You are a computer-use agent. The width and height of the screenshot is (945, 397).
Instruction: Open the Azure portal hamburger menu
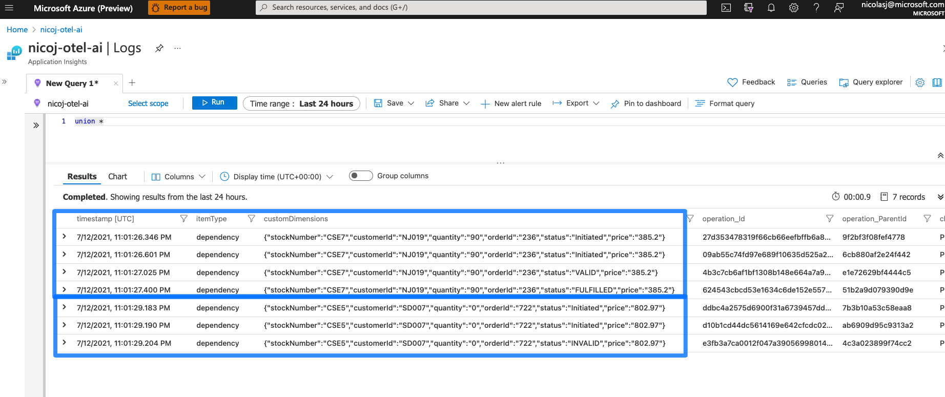(9, 8)
